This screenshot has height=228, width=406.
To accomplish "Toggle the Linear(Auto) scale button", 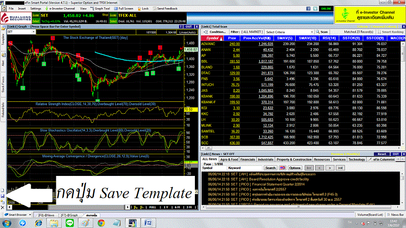I will (187, 33).
